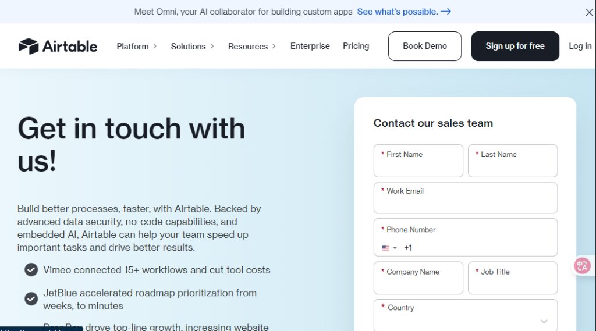The width and height of the screenshot is (596, 331).
Task: Open the Log in link
Action: coord(580,46)
